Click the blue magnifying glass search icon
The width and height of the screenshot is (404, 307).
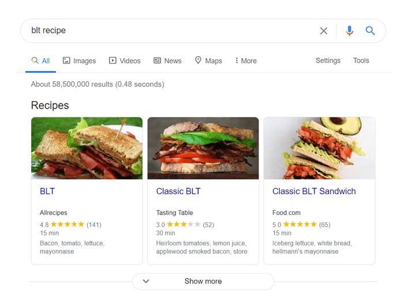click(370, 31)
